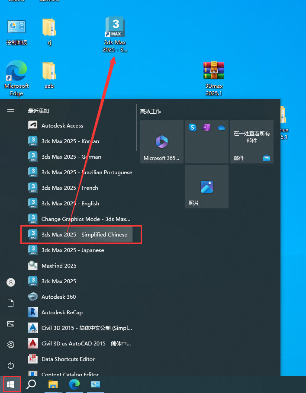Click the MaxFind 2025 text label
Image resolution: width=306 pixels, height=393 pixels.
coord(59,265)
